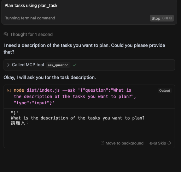Image resolution: width=181 pixels, height=172 pixels.
Task: Click the brain icon beside Thought
Action: (6, 34)
